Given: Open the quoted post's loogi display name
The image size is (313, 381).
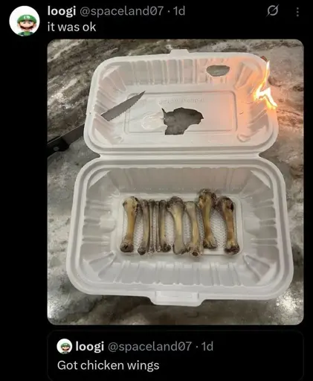Looking at the screenshot, I should point(89,347).
